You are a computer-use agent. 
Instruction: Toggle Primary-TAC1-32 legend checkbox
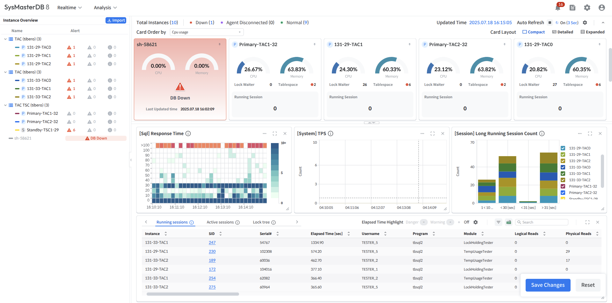(563, 186)
